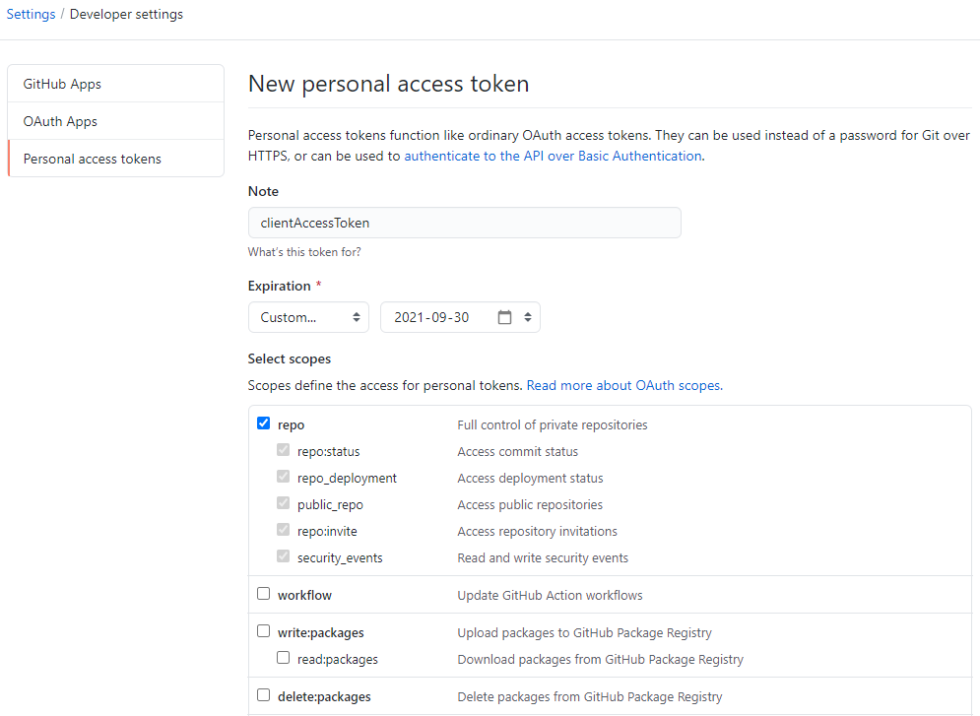The width and height of the screenshot is (980, 716).
Task: Focus the Note input containing clientAccessToken
Action: pos(464,223)
